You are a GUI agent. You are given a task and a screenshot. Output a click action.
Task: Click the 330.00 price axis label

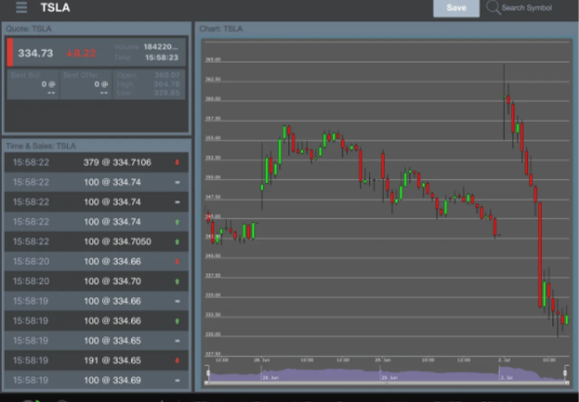pyautogui.click(x=213, y=335)
